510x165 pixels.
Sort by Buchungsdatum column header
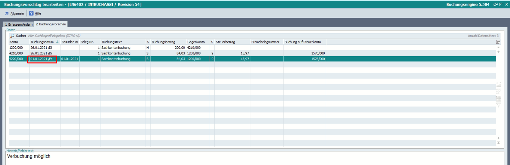coord(43,42)
